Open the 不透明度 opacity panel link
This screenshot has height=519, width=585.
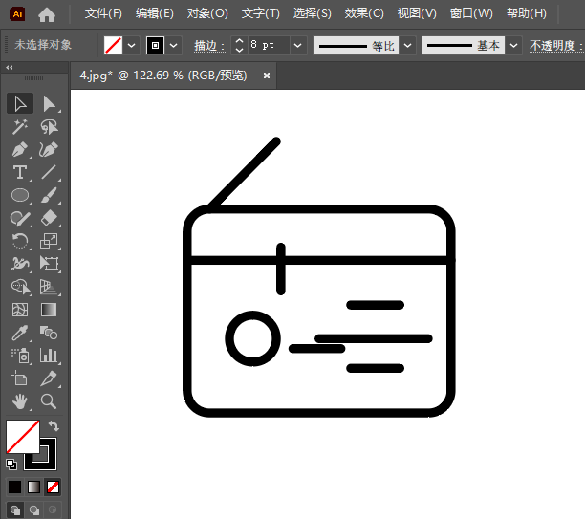pos(556,46)
